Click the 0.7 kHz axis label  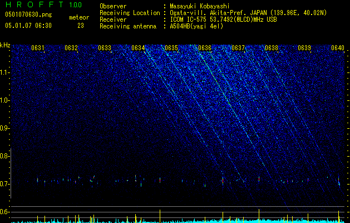4,184
